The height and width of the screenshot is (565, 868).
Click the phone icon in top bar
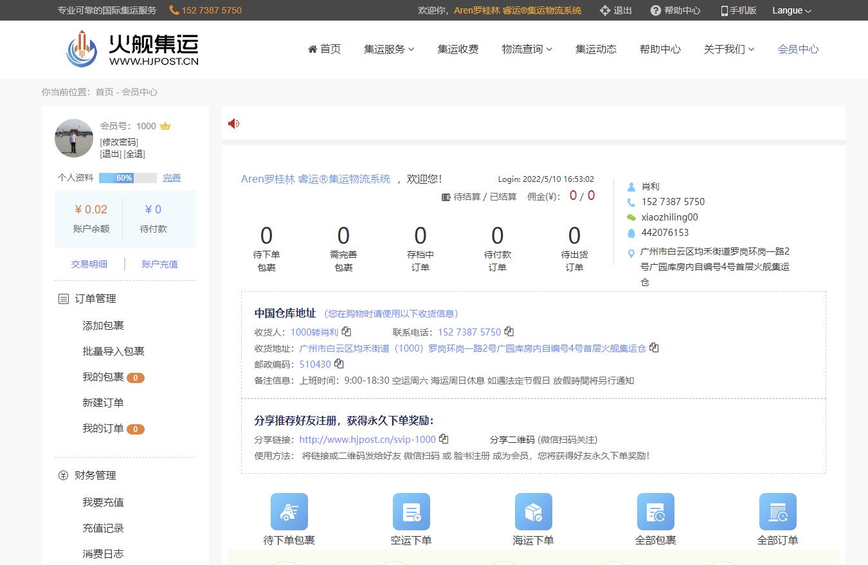(x=174, y=10)
